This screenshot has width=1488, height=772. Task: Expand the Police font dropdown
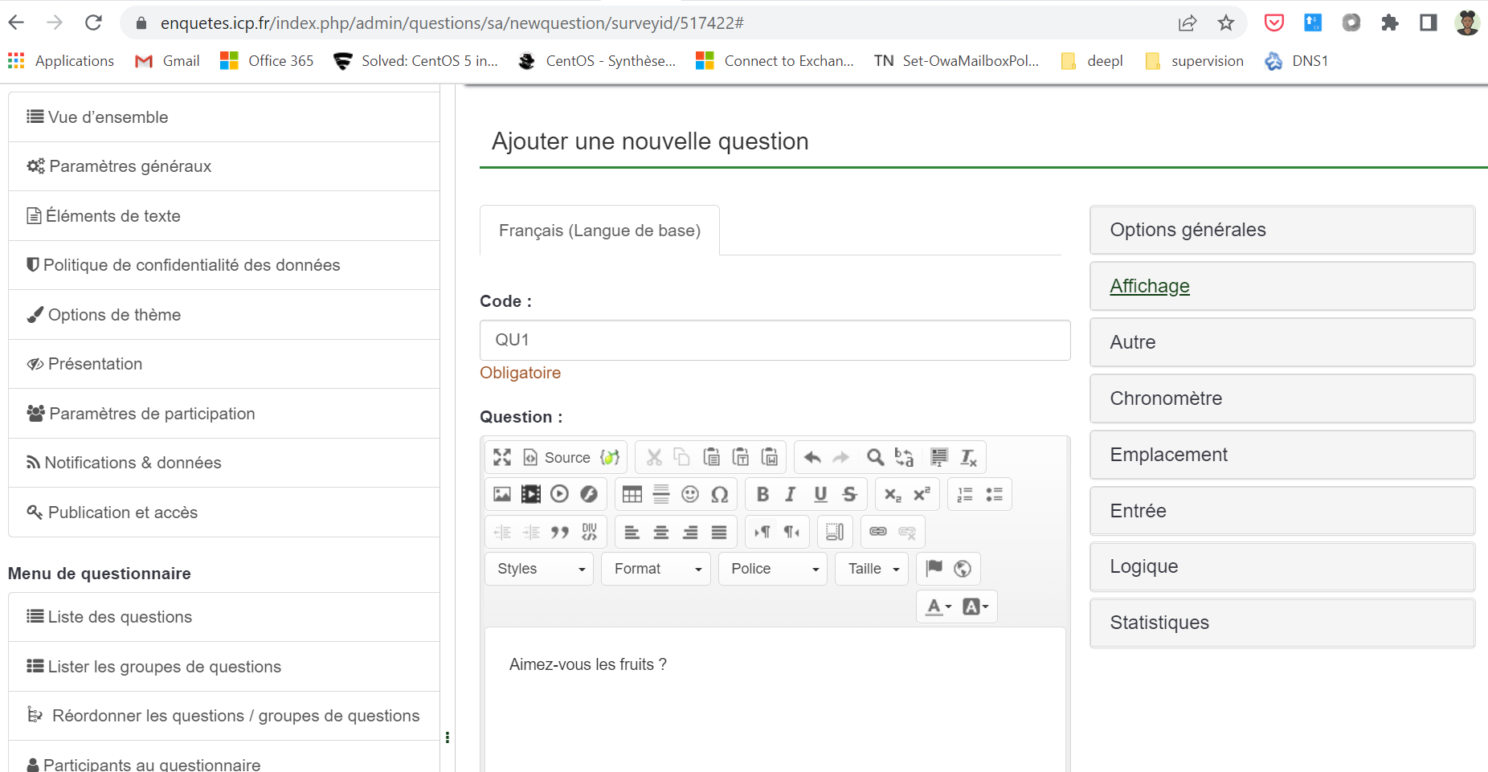773,569
